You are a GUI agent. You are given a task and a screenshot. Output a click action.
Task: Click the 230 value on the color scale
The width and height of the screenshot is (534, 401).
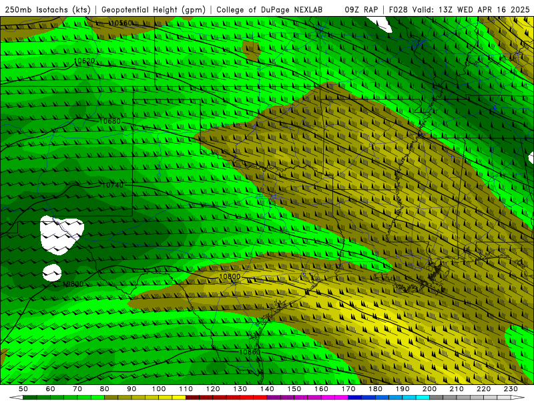click(x=511, y=389)
